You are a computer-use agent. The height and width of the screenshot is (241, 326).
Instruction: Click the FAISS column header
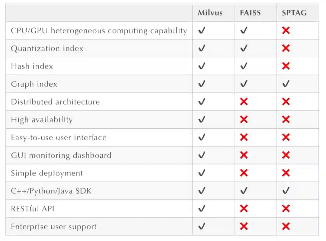pyautogui.click(x=250, y=13)
